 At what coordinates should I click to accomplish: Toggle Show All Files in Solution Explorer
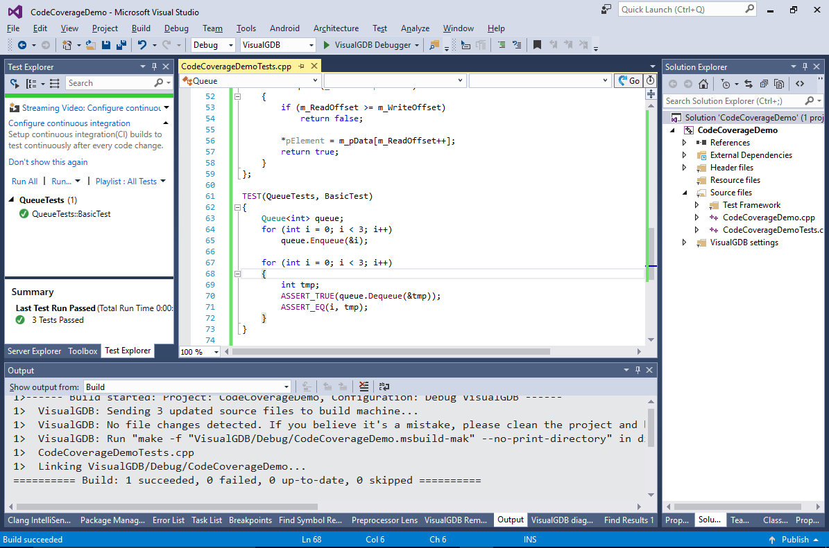(779, 83)
